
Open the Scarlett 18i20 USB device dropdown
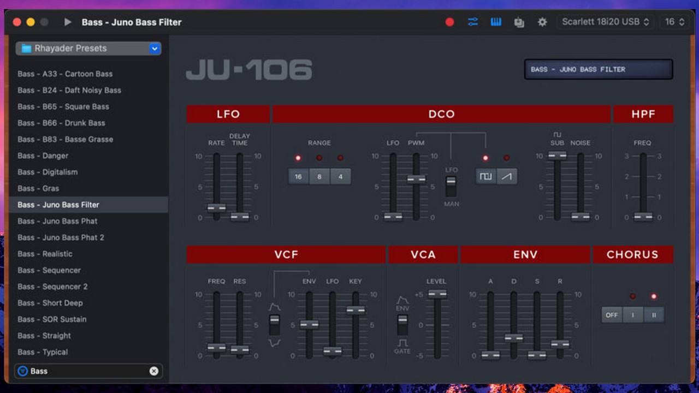click(606, 22)
